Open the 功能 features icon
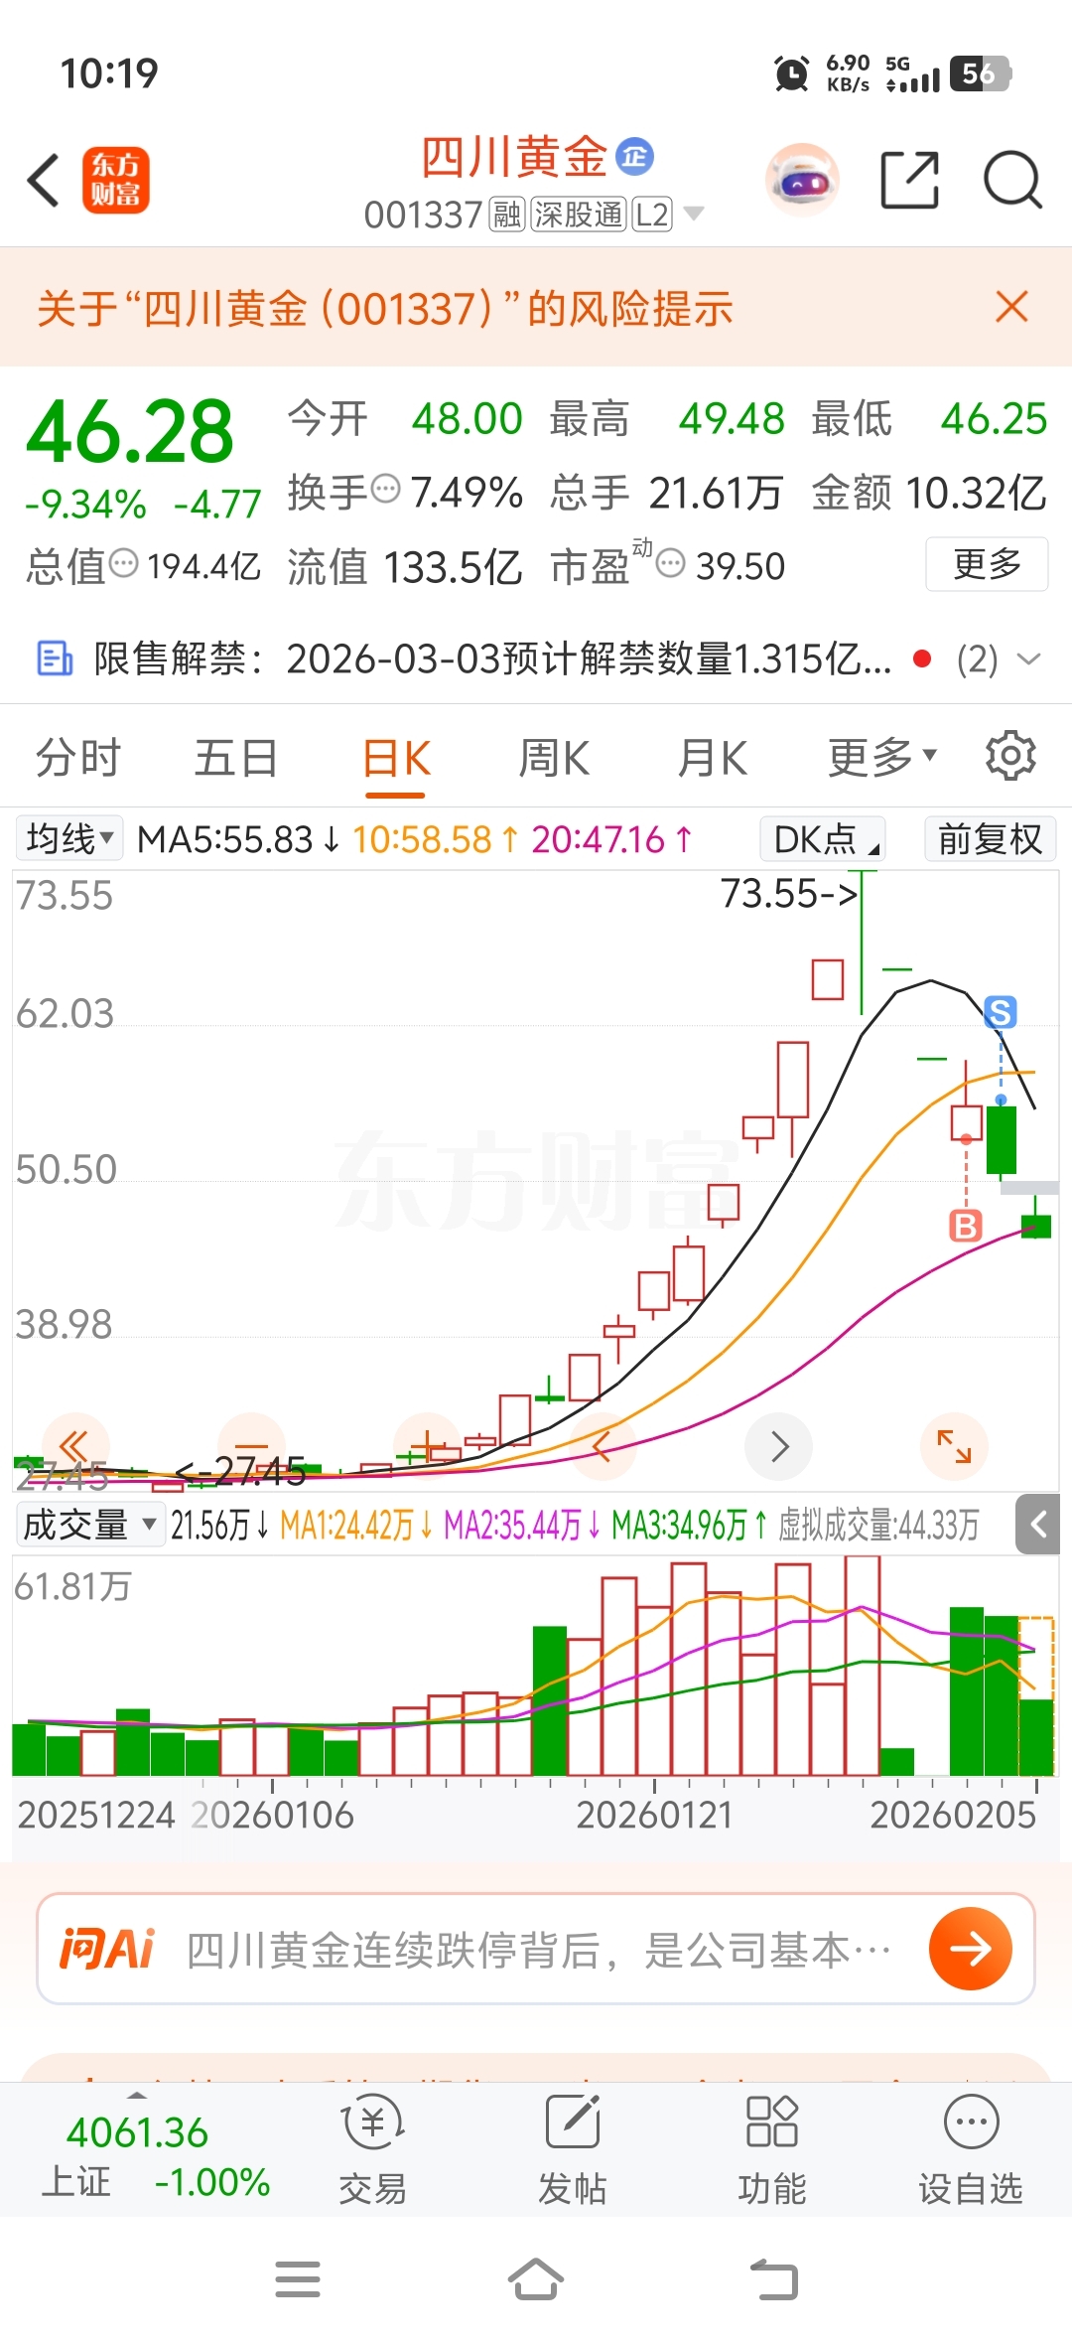The height and width of the screenshot is (2342, 1072). pos(771,2150)
